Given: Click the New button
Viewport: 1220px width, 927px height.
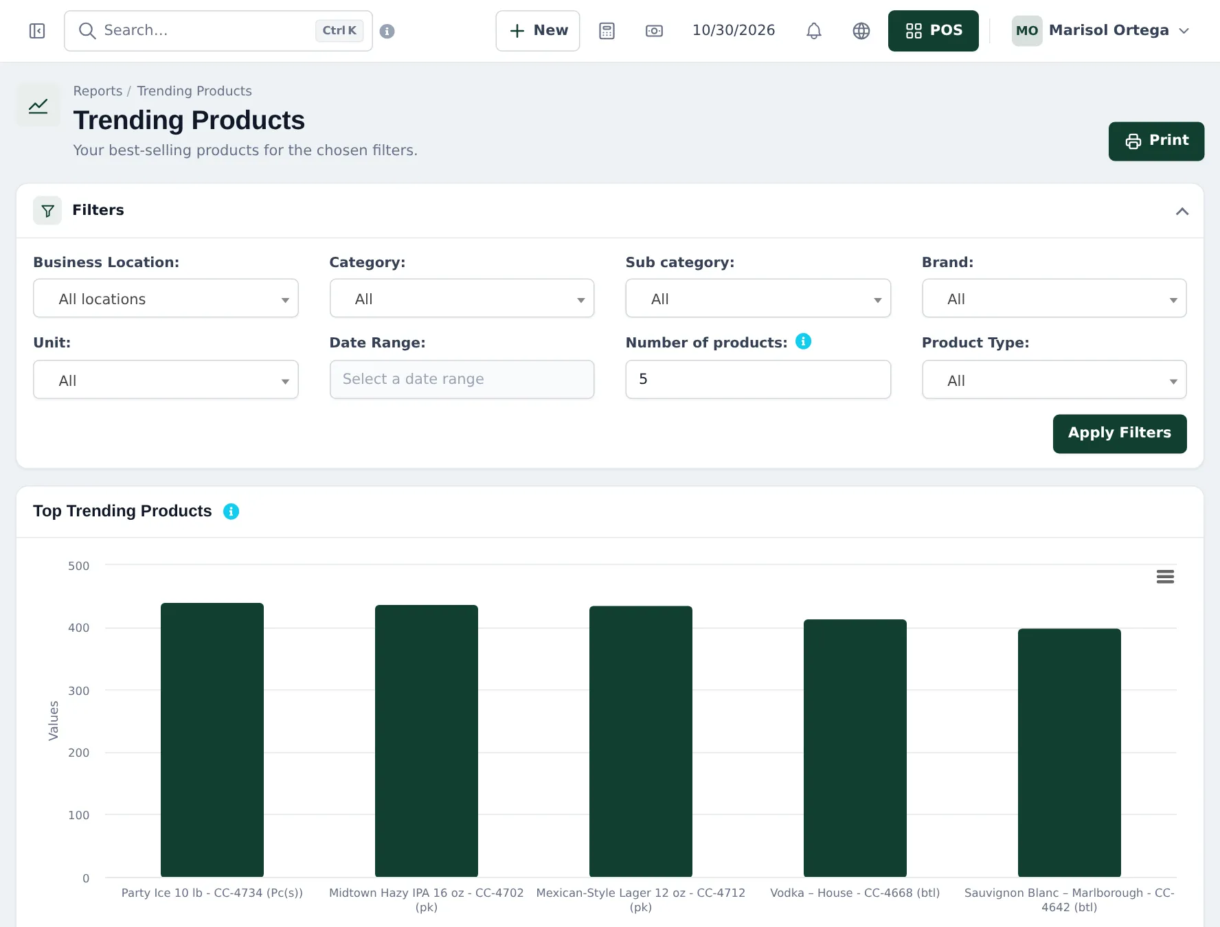Looking at the screenshot, I should [538, 31].
